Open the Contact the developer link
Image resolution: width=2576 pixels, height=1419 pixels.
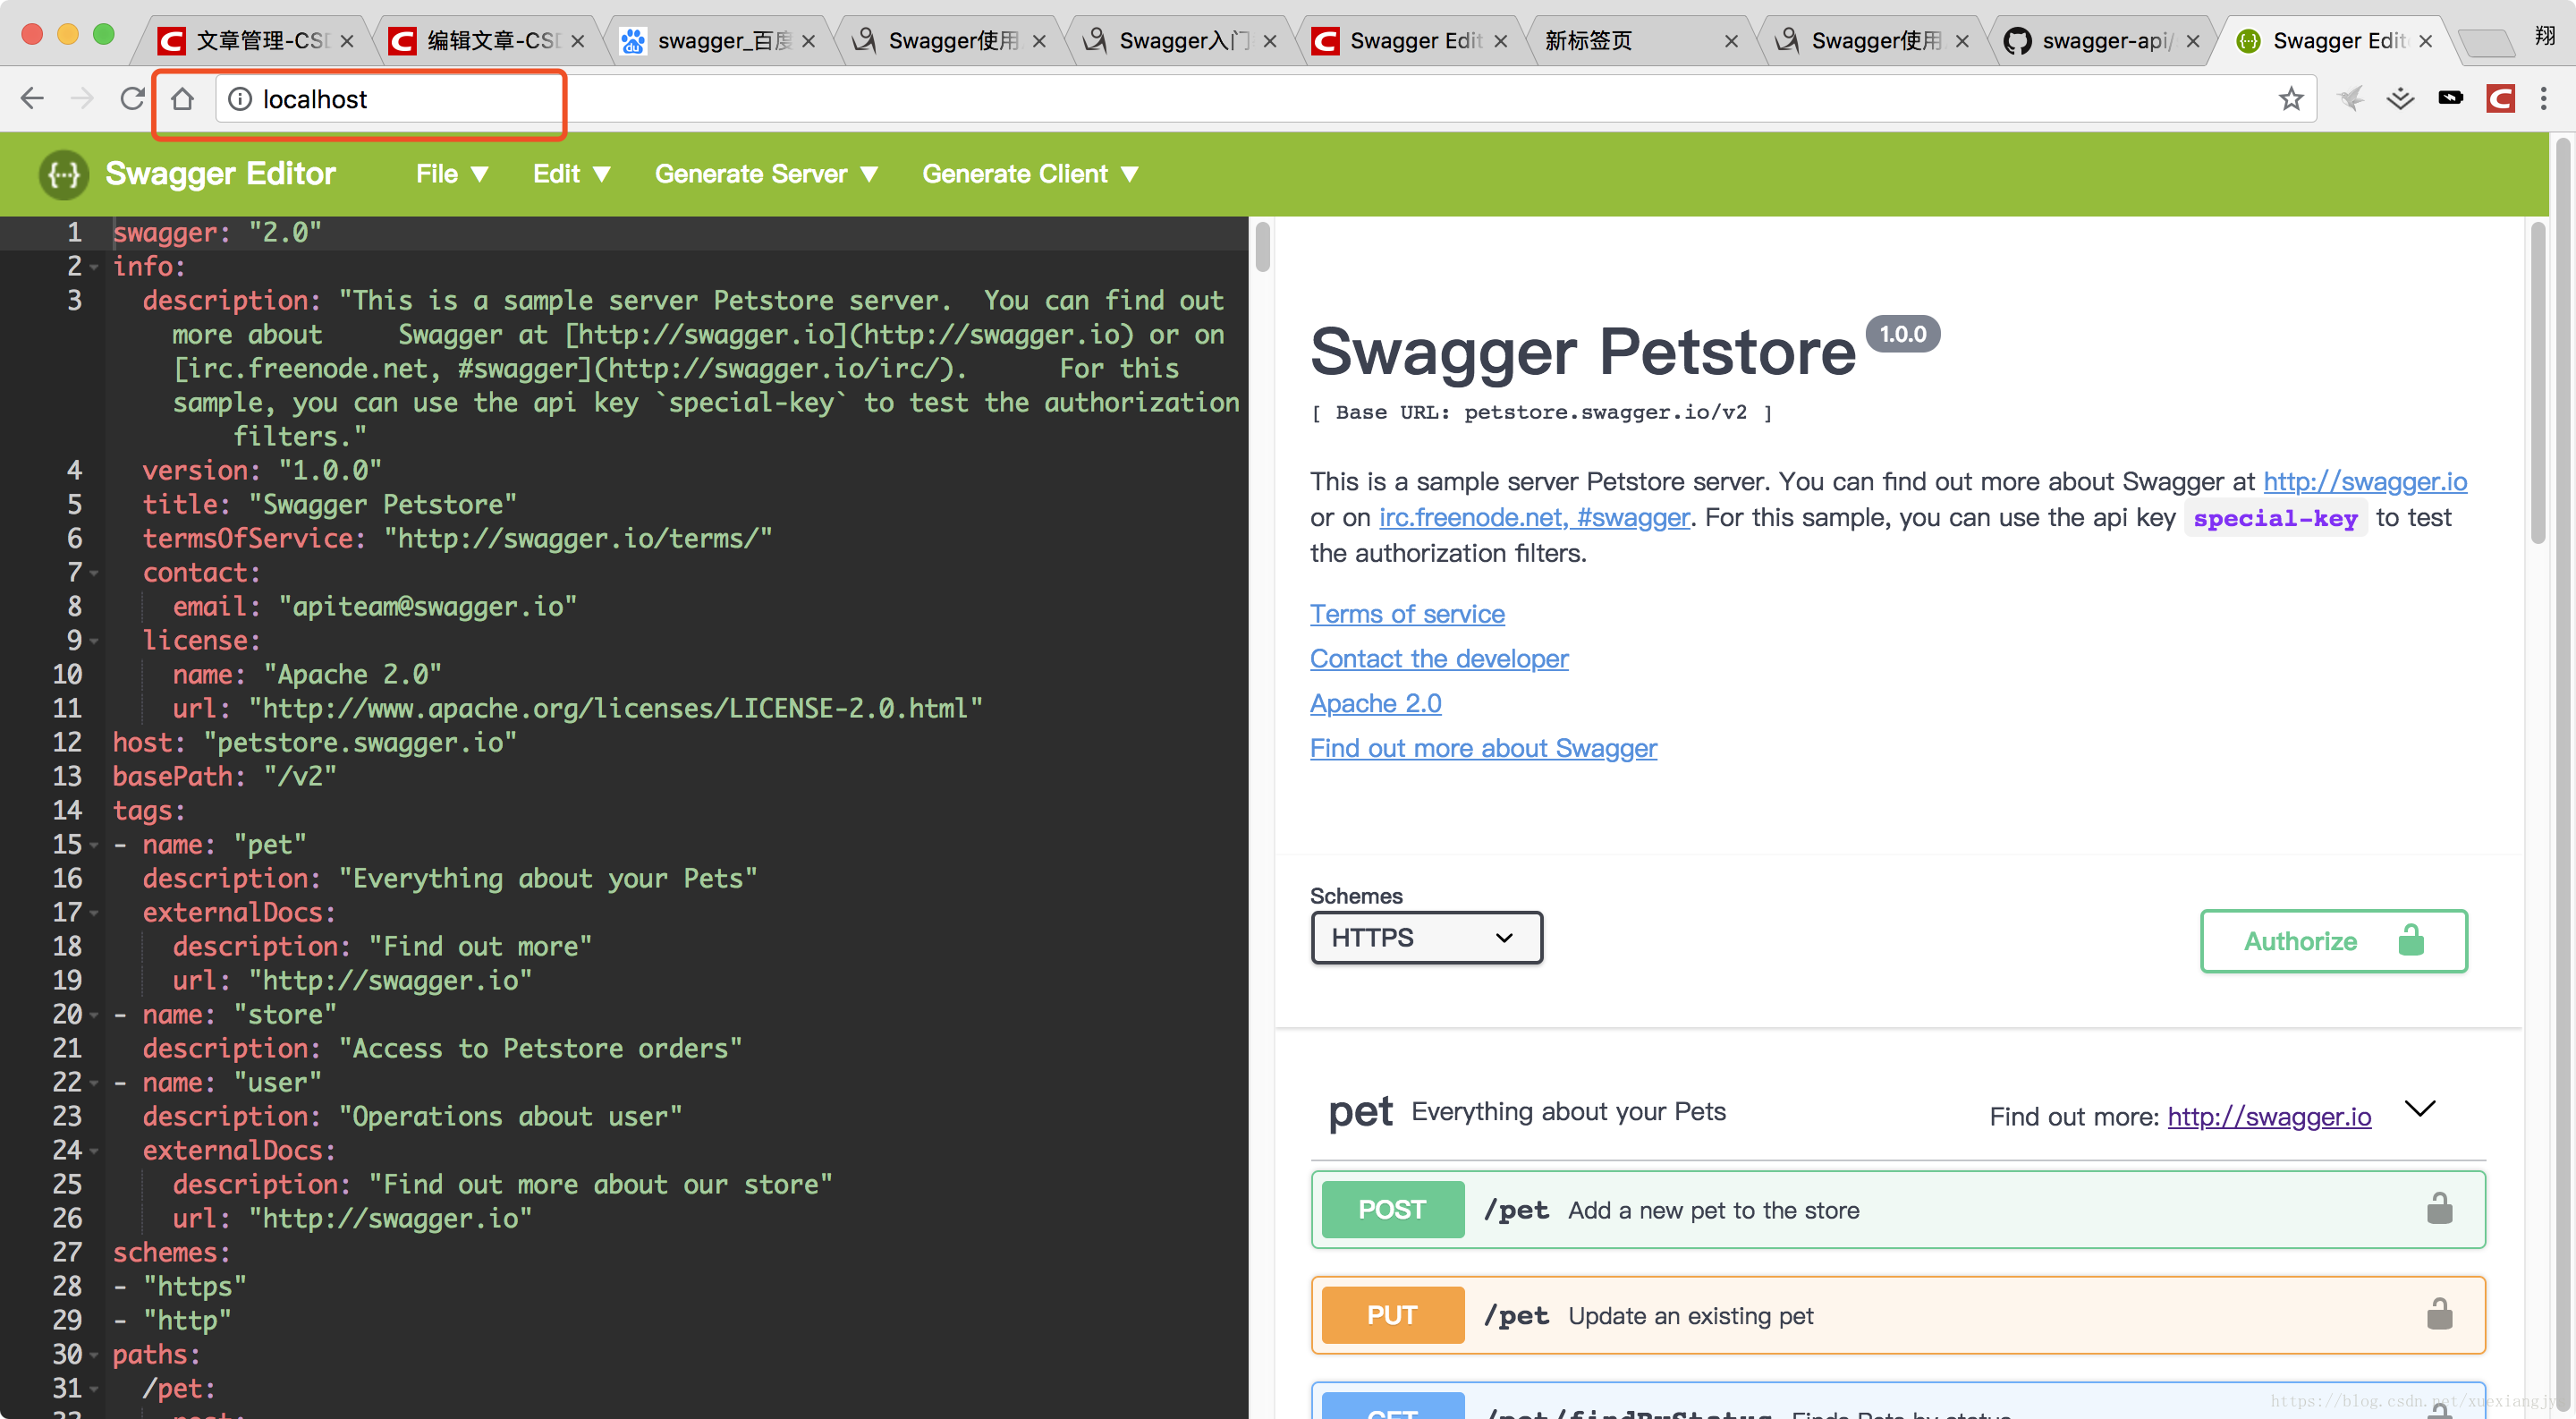[1438, 658]
